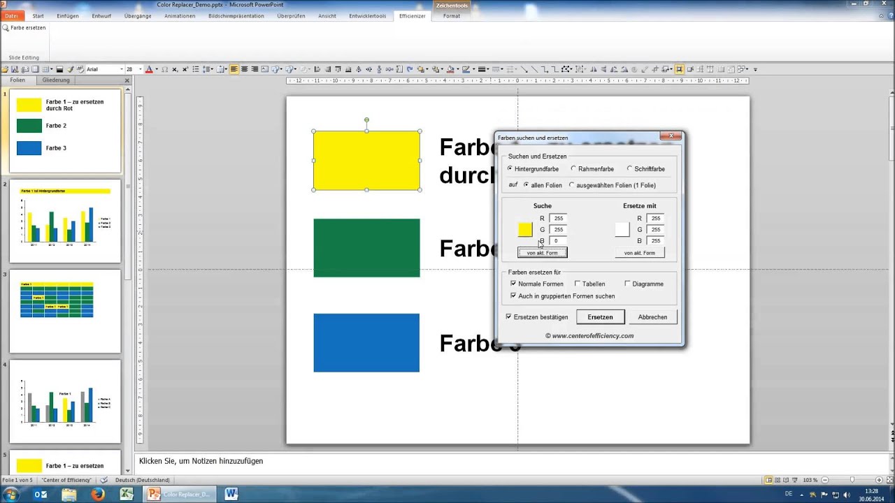Open Outlook from the taskbar
Viewport: 895px width, 503px height.
(40, 494)
